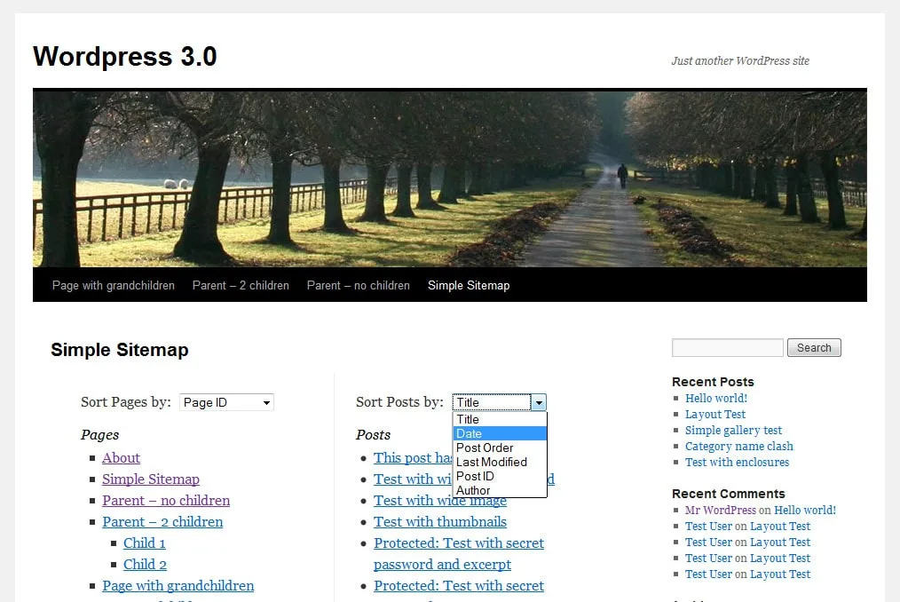The image size is (900, 602).
Task: Choose Last Modified in the sort list
Action: click(x=500, y=462)
